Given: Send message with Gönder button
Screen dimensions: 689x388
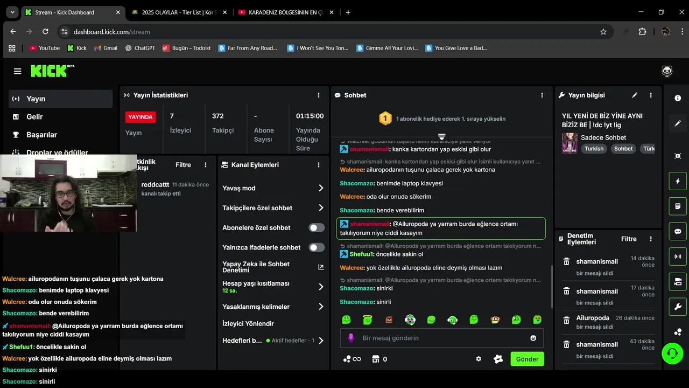Looking at the screenshot, I should point(527,359).
